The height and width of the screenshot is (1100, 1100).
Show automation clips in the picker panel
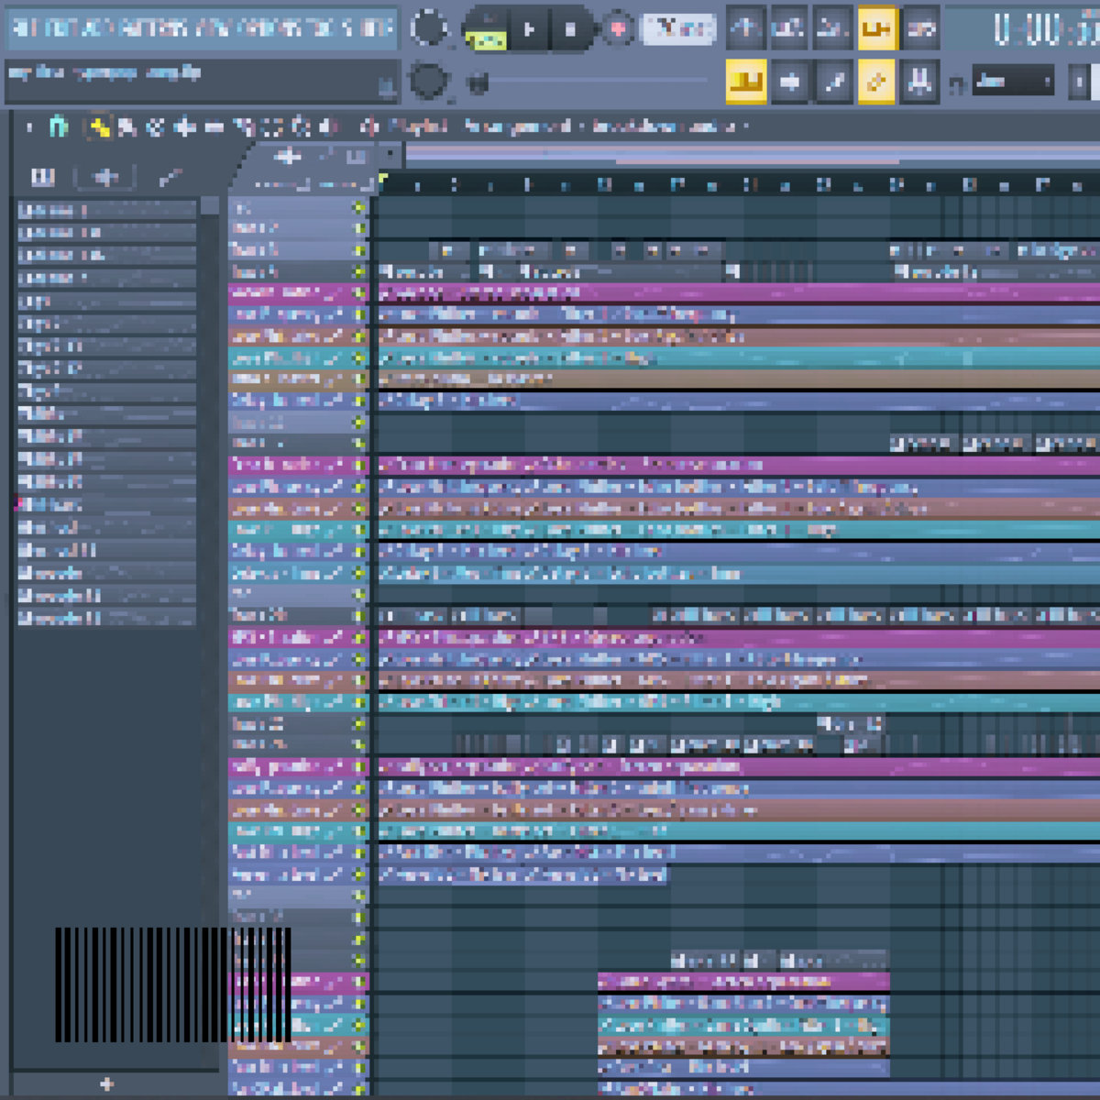(169, 177)
